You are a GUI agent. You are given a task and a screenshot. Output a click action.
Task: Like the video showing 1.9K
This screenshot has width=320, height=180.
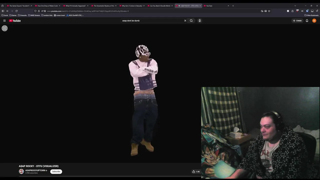[x=196, y=171]
